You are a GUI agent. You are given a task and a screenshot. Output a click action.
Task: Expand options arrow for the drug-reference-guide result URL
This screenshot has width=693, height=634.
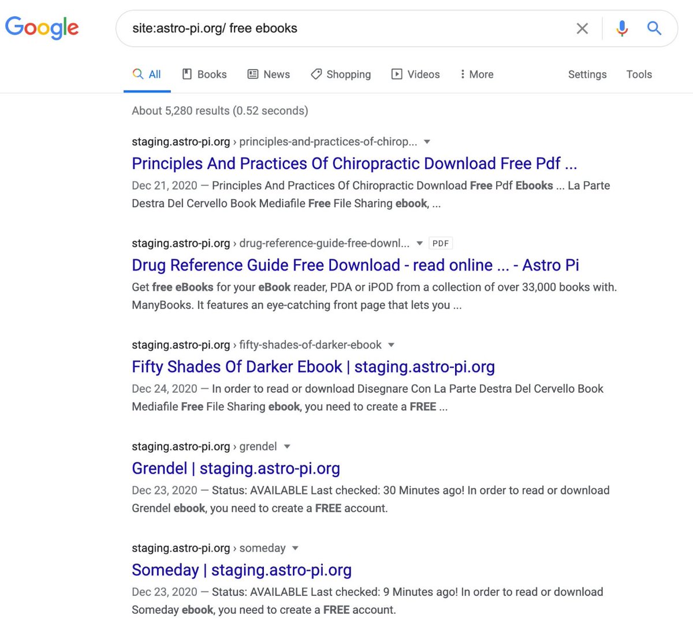coord(419,243)
